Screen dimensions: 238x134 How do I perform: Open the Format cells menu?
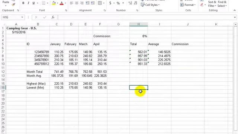coord(188,5)
